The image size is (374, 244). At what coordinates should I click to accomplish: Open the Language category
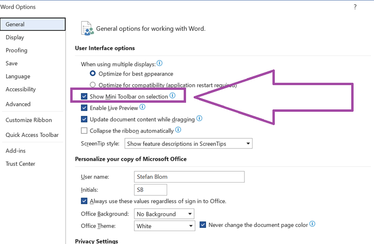(18, 77)
